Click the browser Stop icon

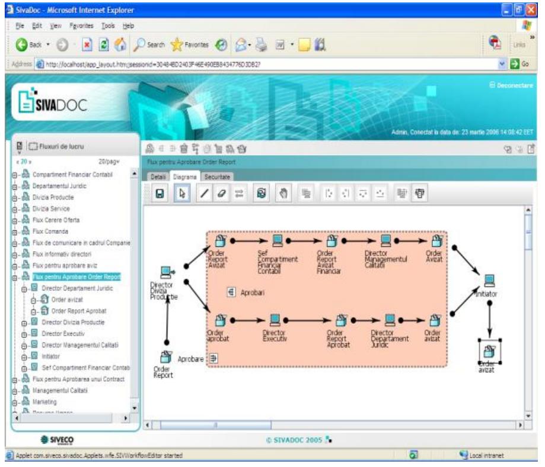pyautogui.click(x=87, y=45)
